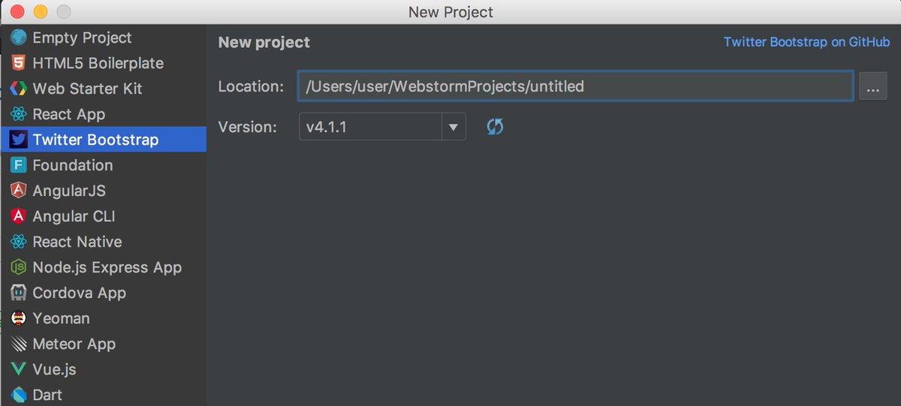Image resolution: width=901 pixels, height=406 pixels.
Task: Select Web Starter Kit template
Action: [103, 89]
